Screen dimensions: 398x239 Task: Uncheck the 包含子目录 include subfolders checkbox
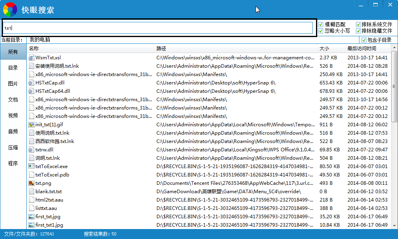[x=364, y=40]
